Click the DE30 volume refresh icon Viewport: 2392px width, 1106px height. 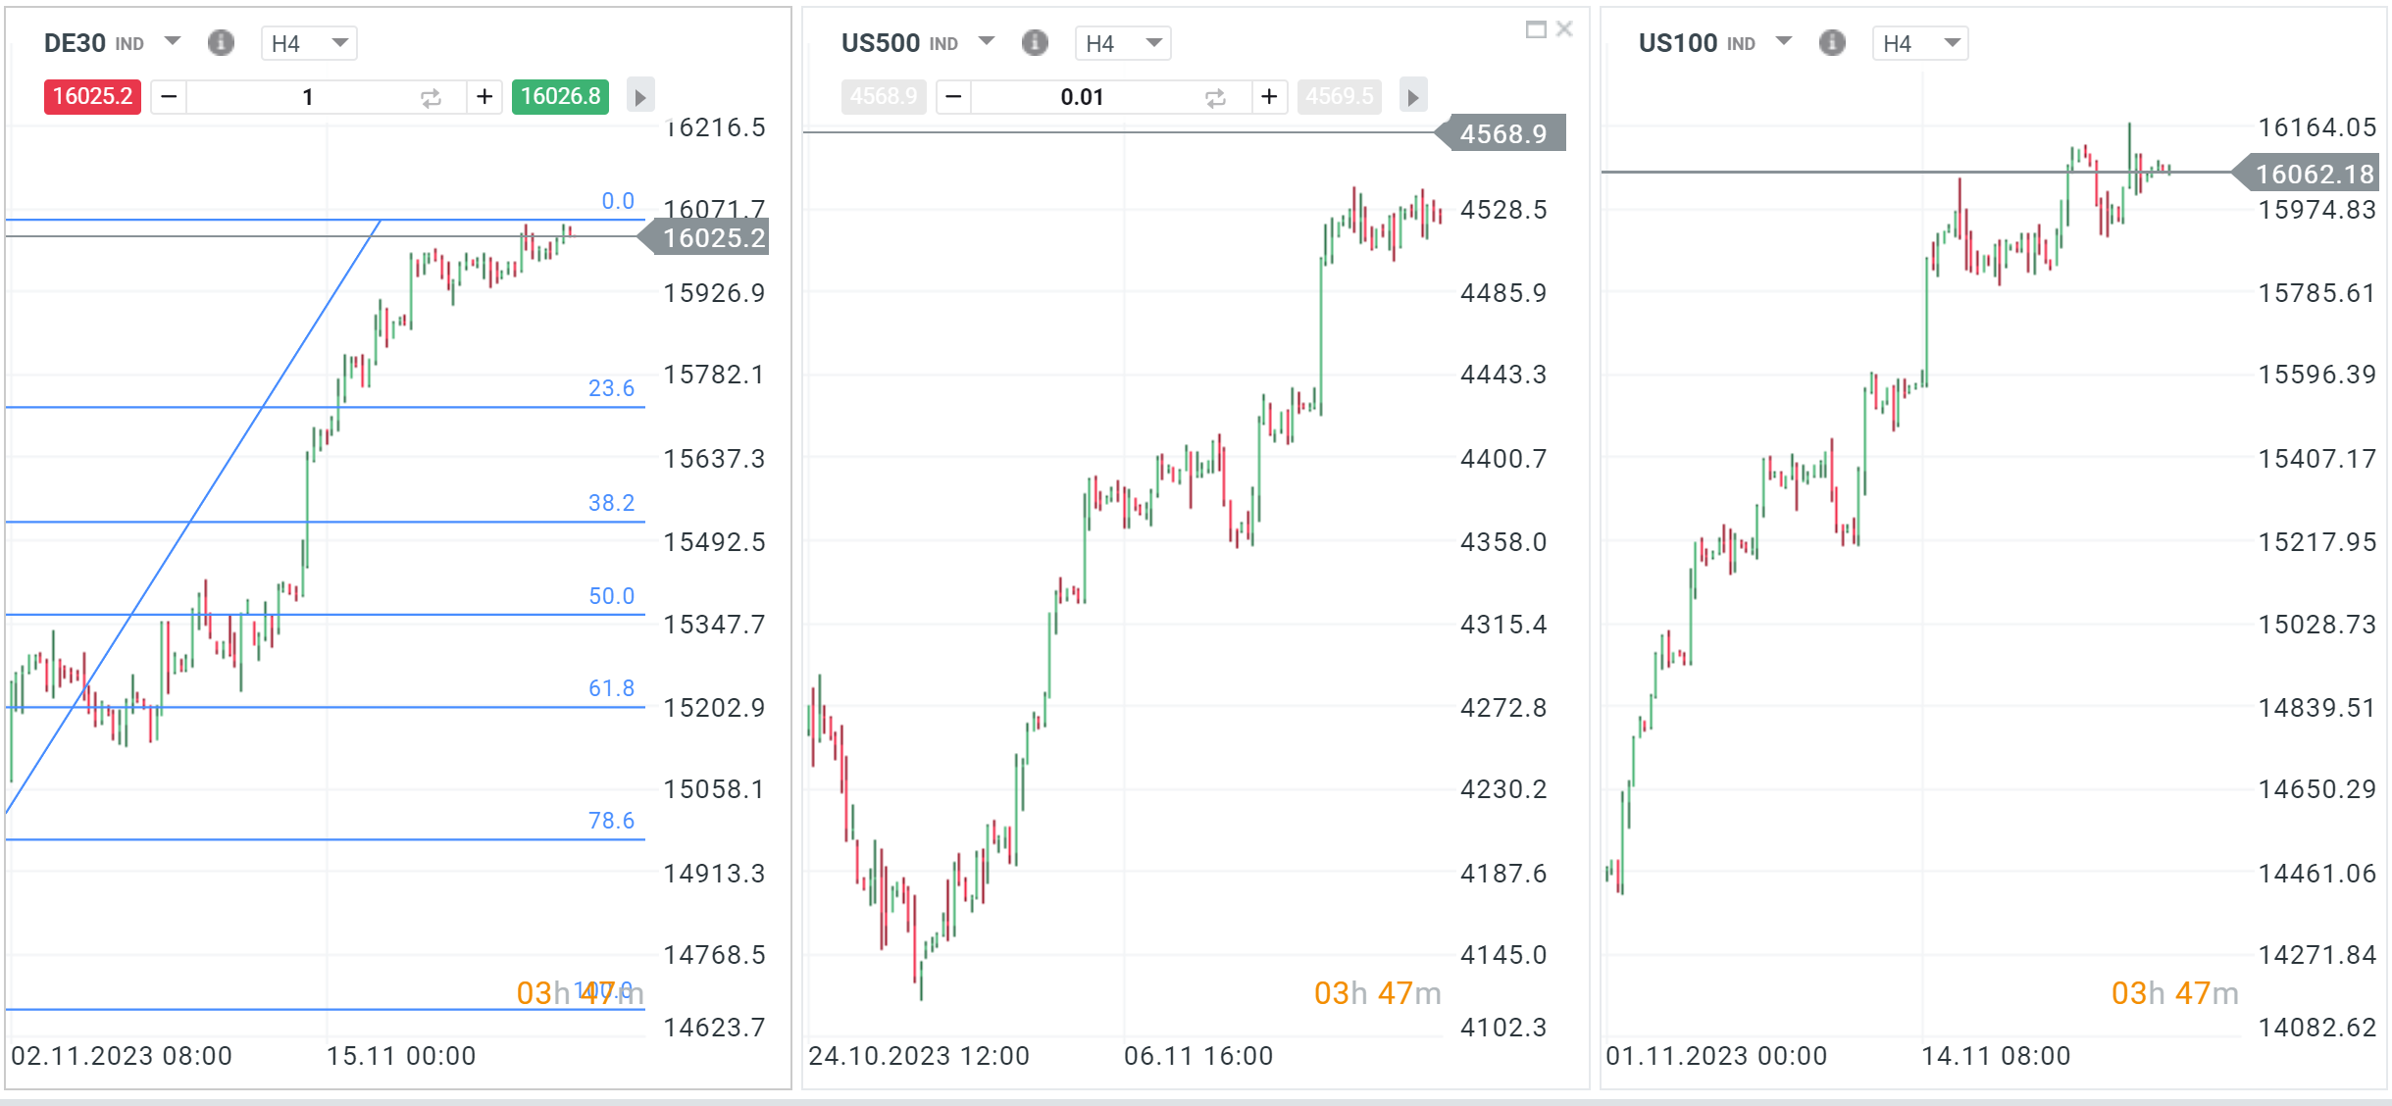431,96
